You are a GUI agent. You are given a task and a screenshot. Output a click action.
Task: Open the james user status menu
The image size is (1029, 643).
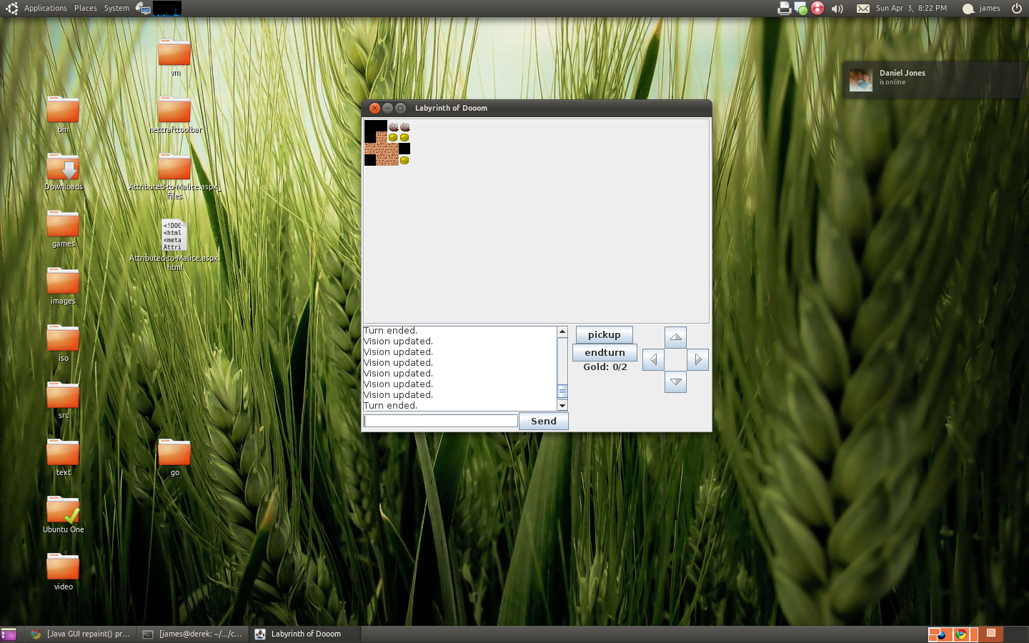tap(982, 9)
